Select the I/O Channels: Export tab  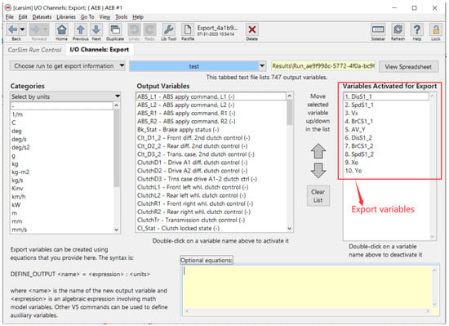coord(100,50)
